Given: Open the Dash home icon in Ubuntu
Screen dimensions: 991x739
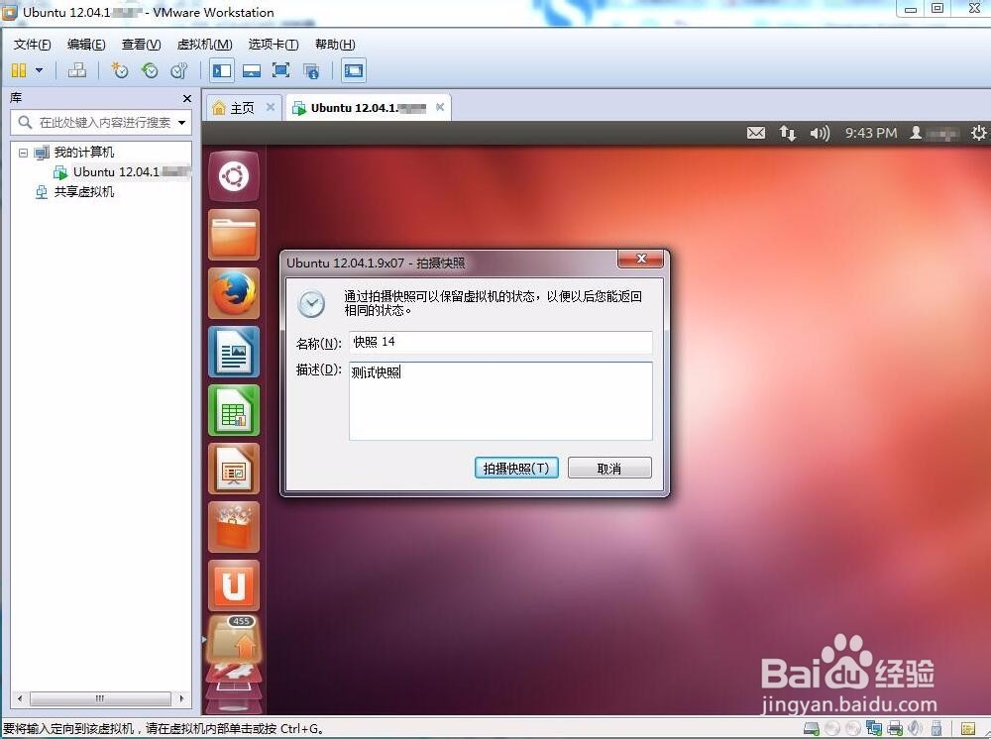Looking at the screenshot, I should tap(234, 175).
